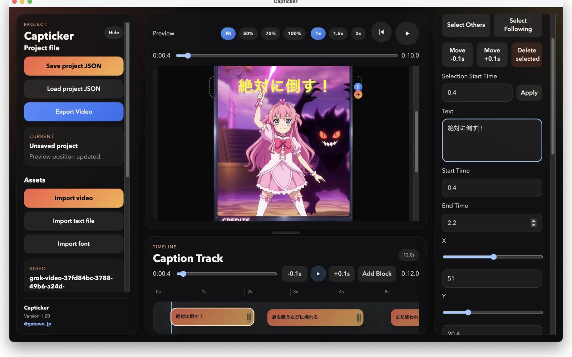
Task: Click the left sidebar scrollbar
Action: point(127,100)
